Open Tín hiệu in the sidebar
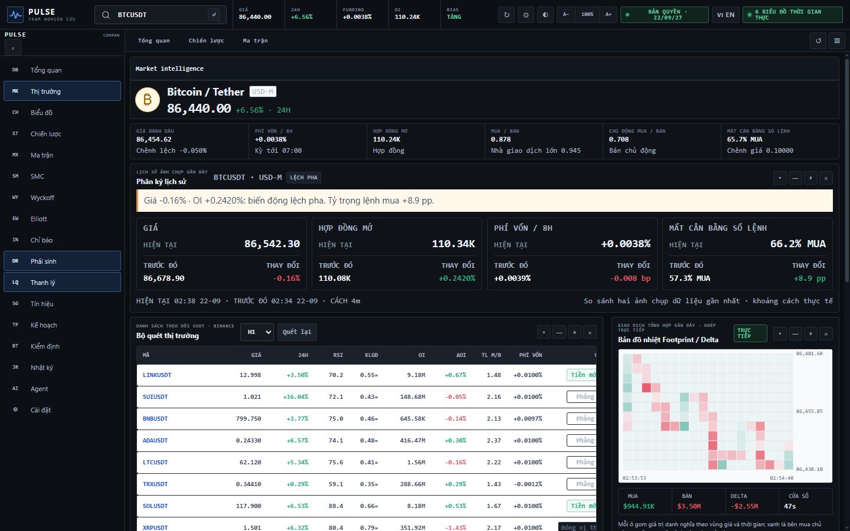850x531 pixels. click(x=62, y=304)
